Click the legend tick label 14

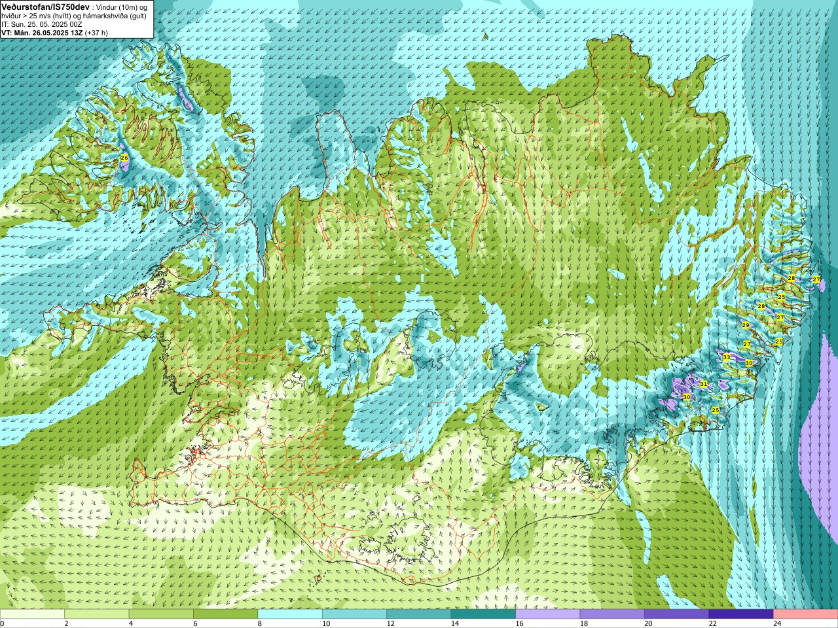[x=455, y=624]
